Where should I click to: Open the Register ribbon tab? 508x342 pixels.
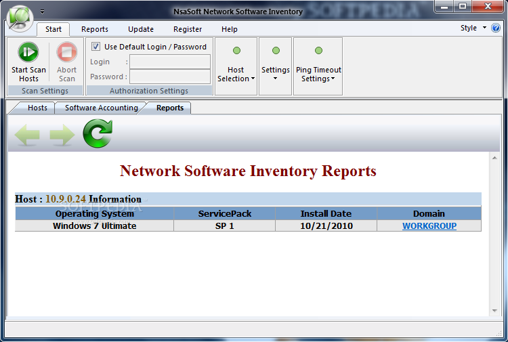188,29
